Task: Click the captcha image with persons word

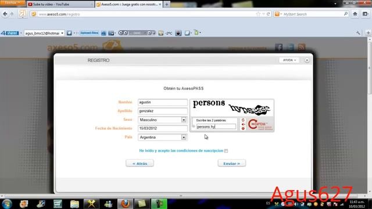Action: click(x=231, y=108)
